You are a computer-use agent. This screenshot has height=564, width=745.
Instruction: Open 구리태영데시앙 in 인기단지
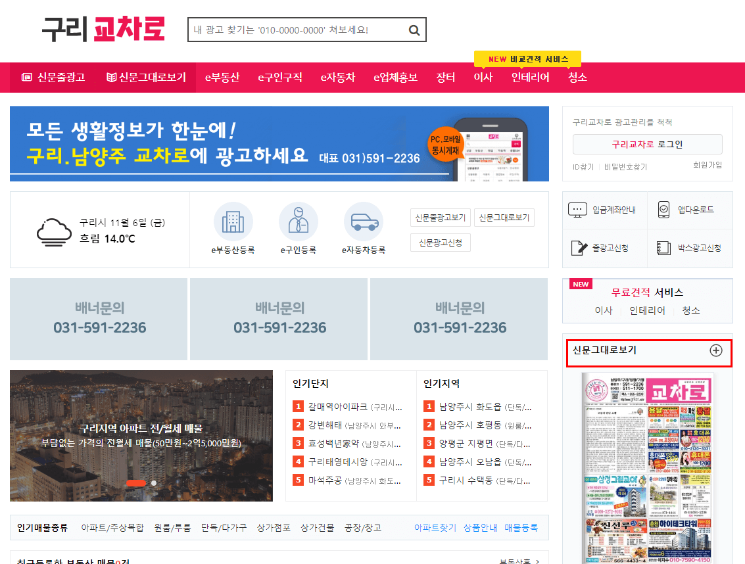pos(355,462)
